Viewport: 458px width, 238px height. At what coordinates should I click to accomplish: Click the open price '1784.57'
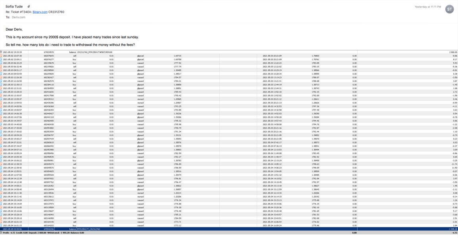pos(177,77)
